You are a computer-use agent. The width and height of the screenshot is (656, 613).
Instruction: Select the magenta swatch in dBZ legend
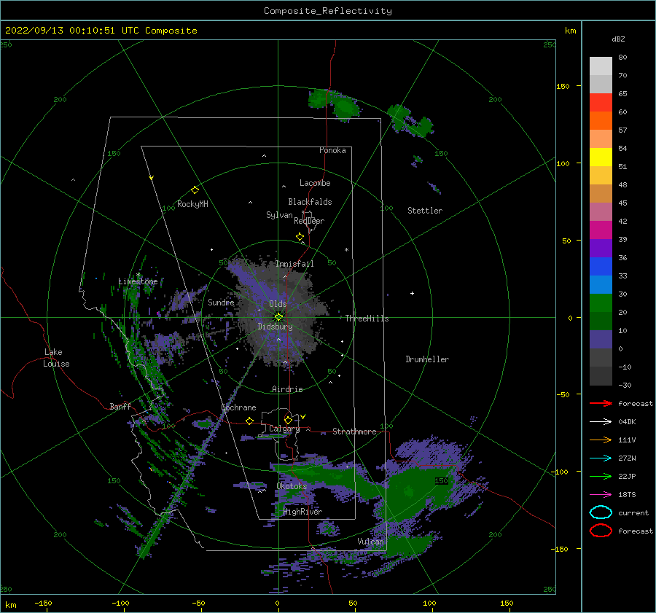(x=601, y=230)
